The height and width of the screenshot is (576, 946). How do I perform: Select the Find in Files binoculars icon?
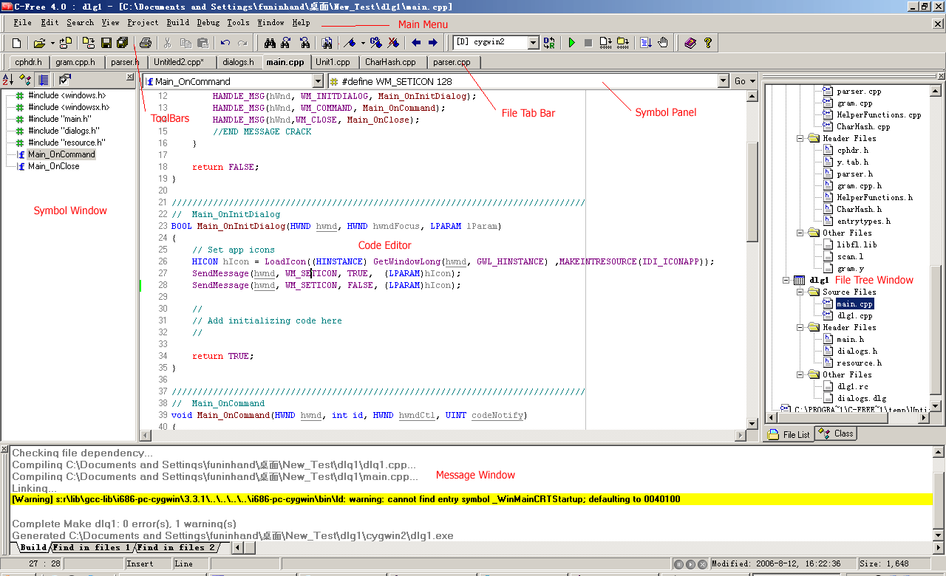[x=327, y=42]
